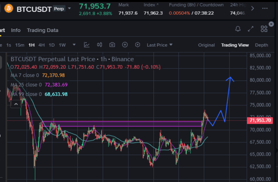Switch to the Depth chart view
This screenshot has height=182, width=278.
click(262, 45)
